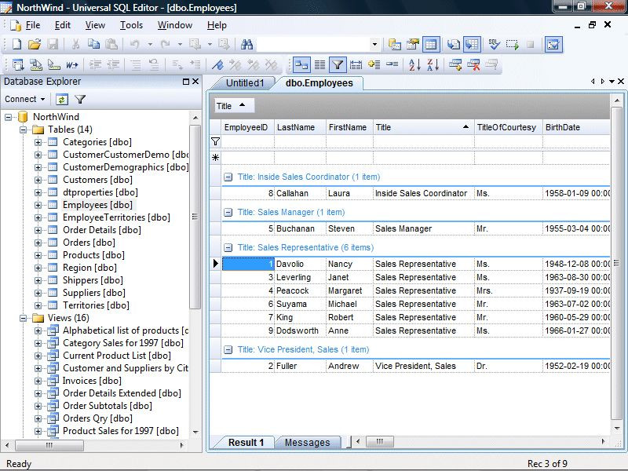Expand the Categories [dbo] table node
The height and width of the screenshot is (471, 628).
click(x=38, y=142)
